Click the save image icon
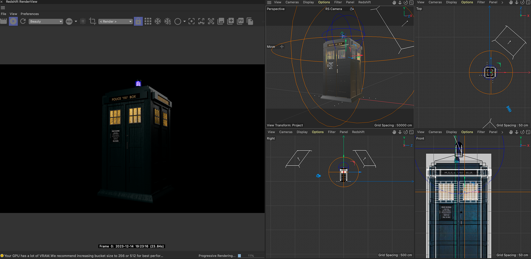The height and width of the screenshot is (259, 531). coord(221,21)
